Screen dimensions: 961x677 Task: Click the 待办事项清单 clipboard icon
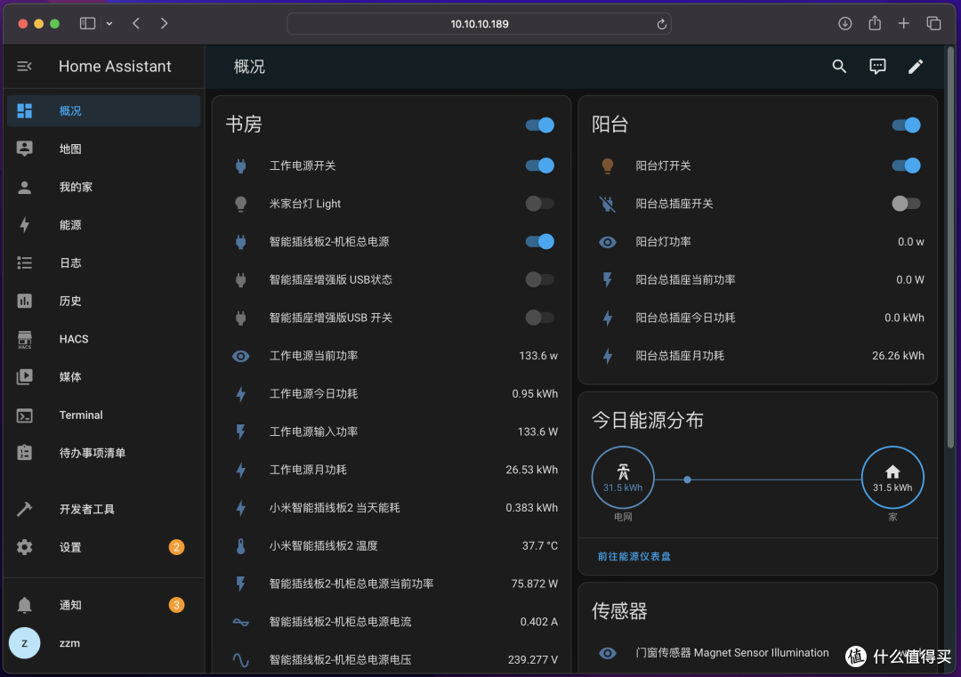tap(25, 453)
